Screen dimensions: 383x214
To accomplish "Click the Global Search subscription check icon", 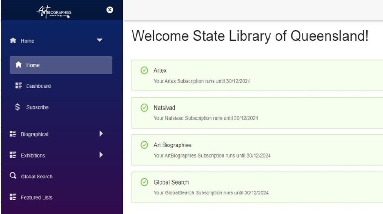I will click(x=145, y=182).
